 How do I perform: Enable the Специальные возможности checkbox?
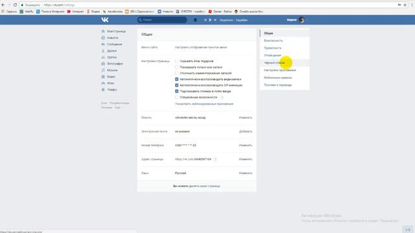[176, 97]
